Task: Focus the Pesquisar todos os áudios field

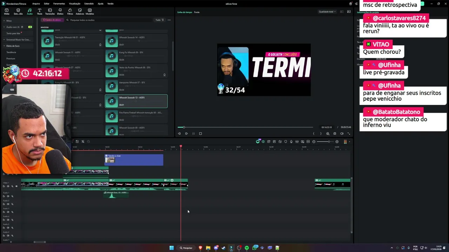Action: [x=109, y=20]
